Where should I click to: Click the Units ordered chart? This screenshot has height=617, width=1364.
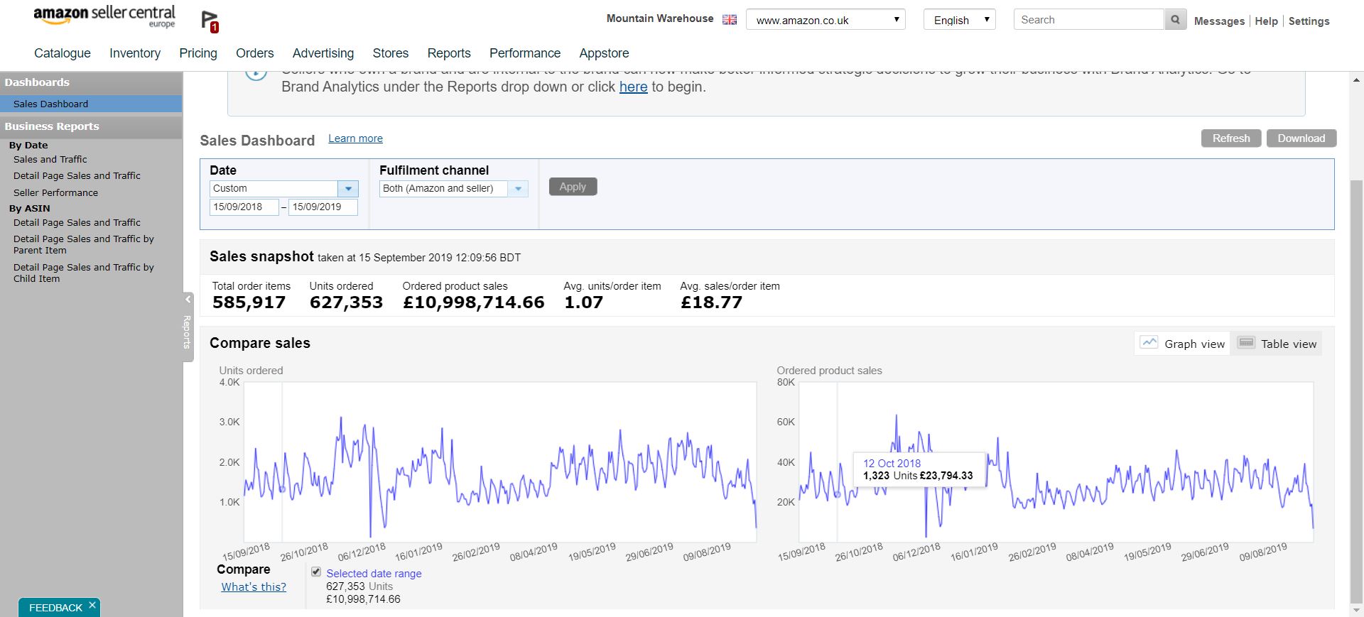500,462
